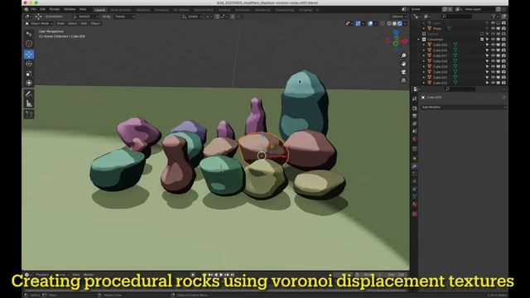Toggle snapping magnet in header
Viewport: 530px width, 298px height.
(217, 17)
